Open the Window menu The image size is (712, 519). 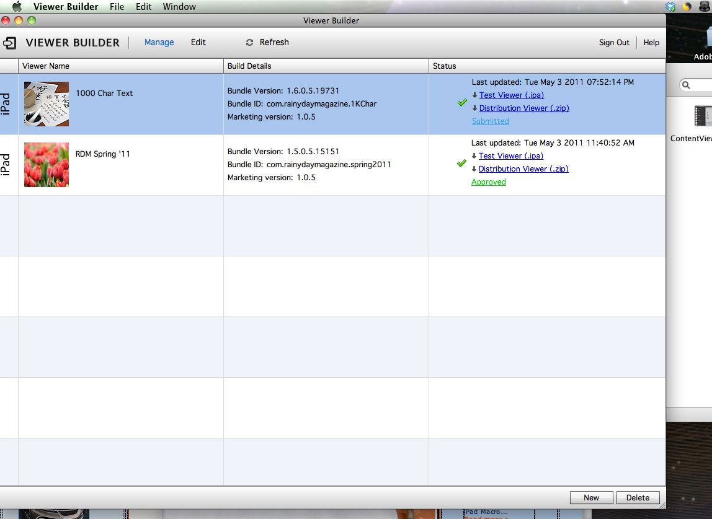[x=179, y=7]
